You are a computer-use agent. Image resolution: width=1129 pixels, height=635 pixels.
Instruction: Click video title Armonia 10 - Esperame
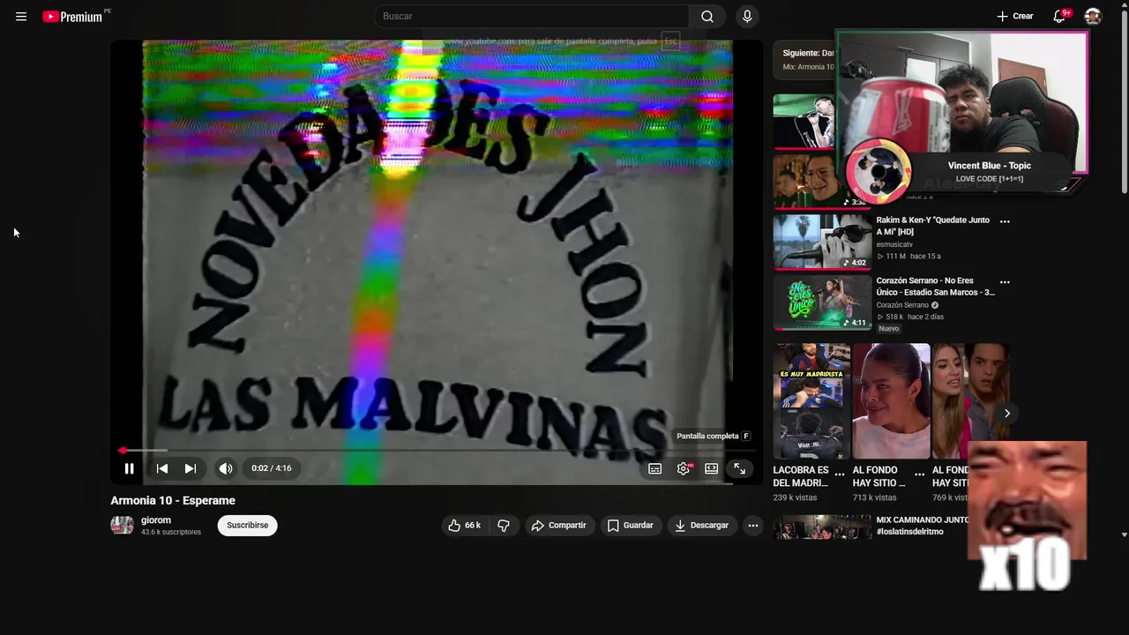(x=173, y=500)
